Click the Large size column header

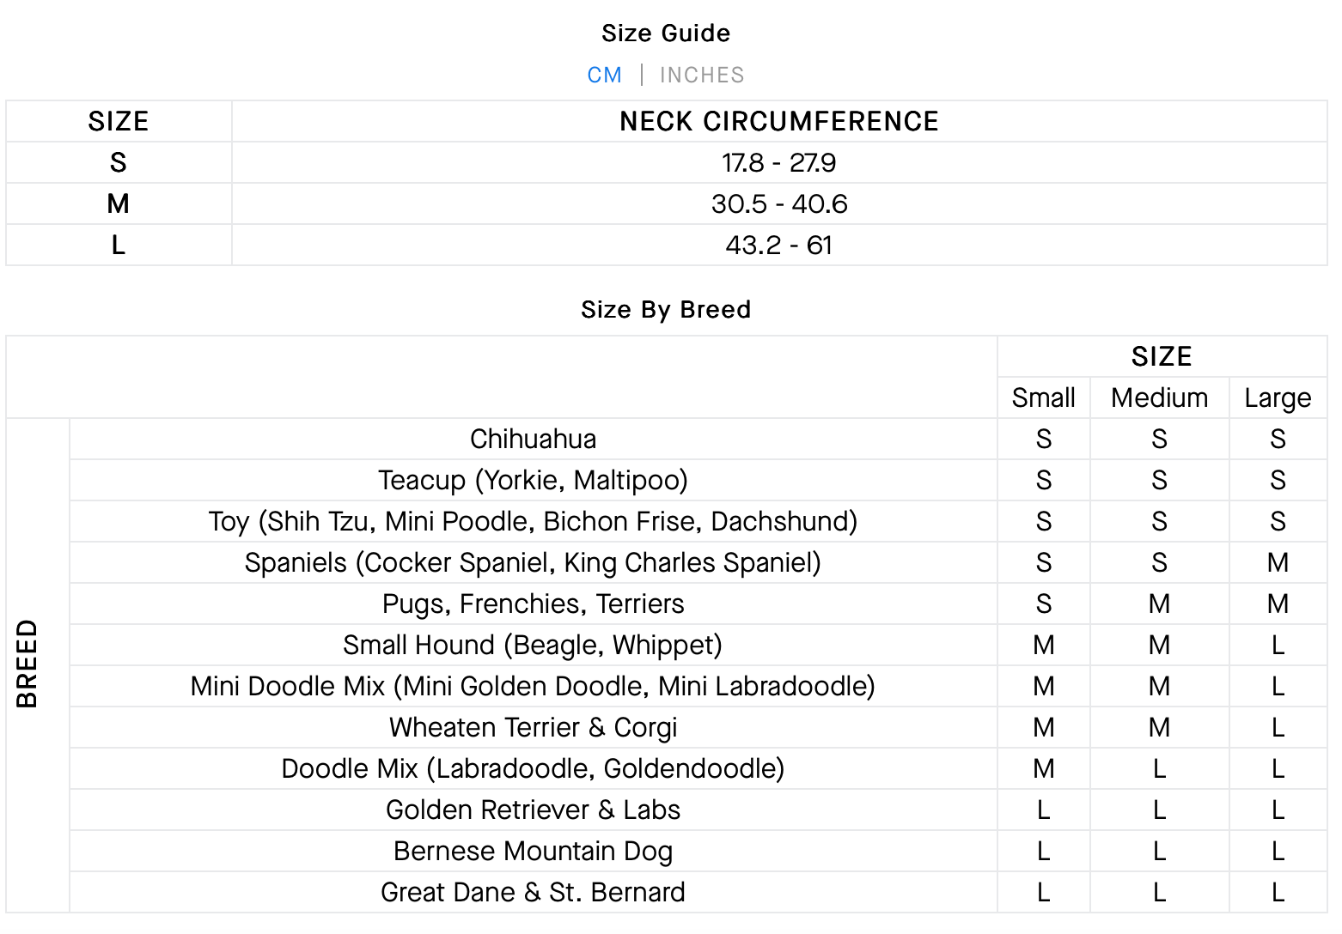1278,398
